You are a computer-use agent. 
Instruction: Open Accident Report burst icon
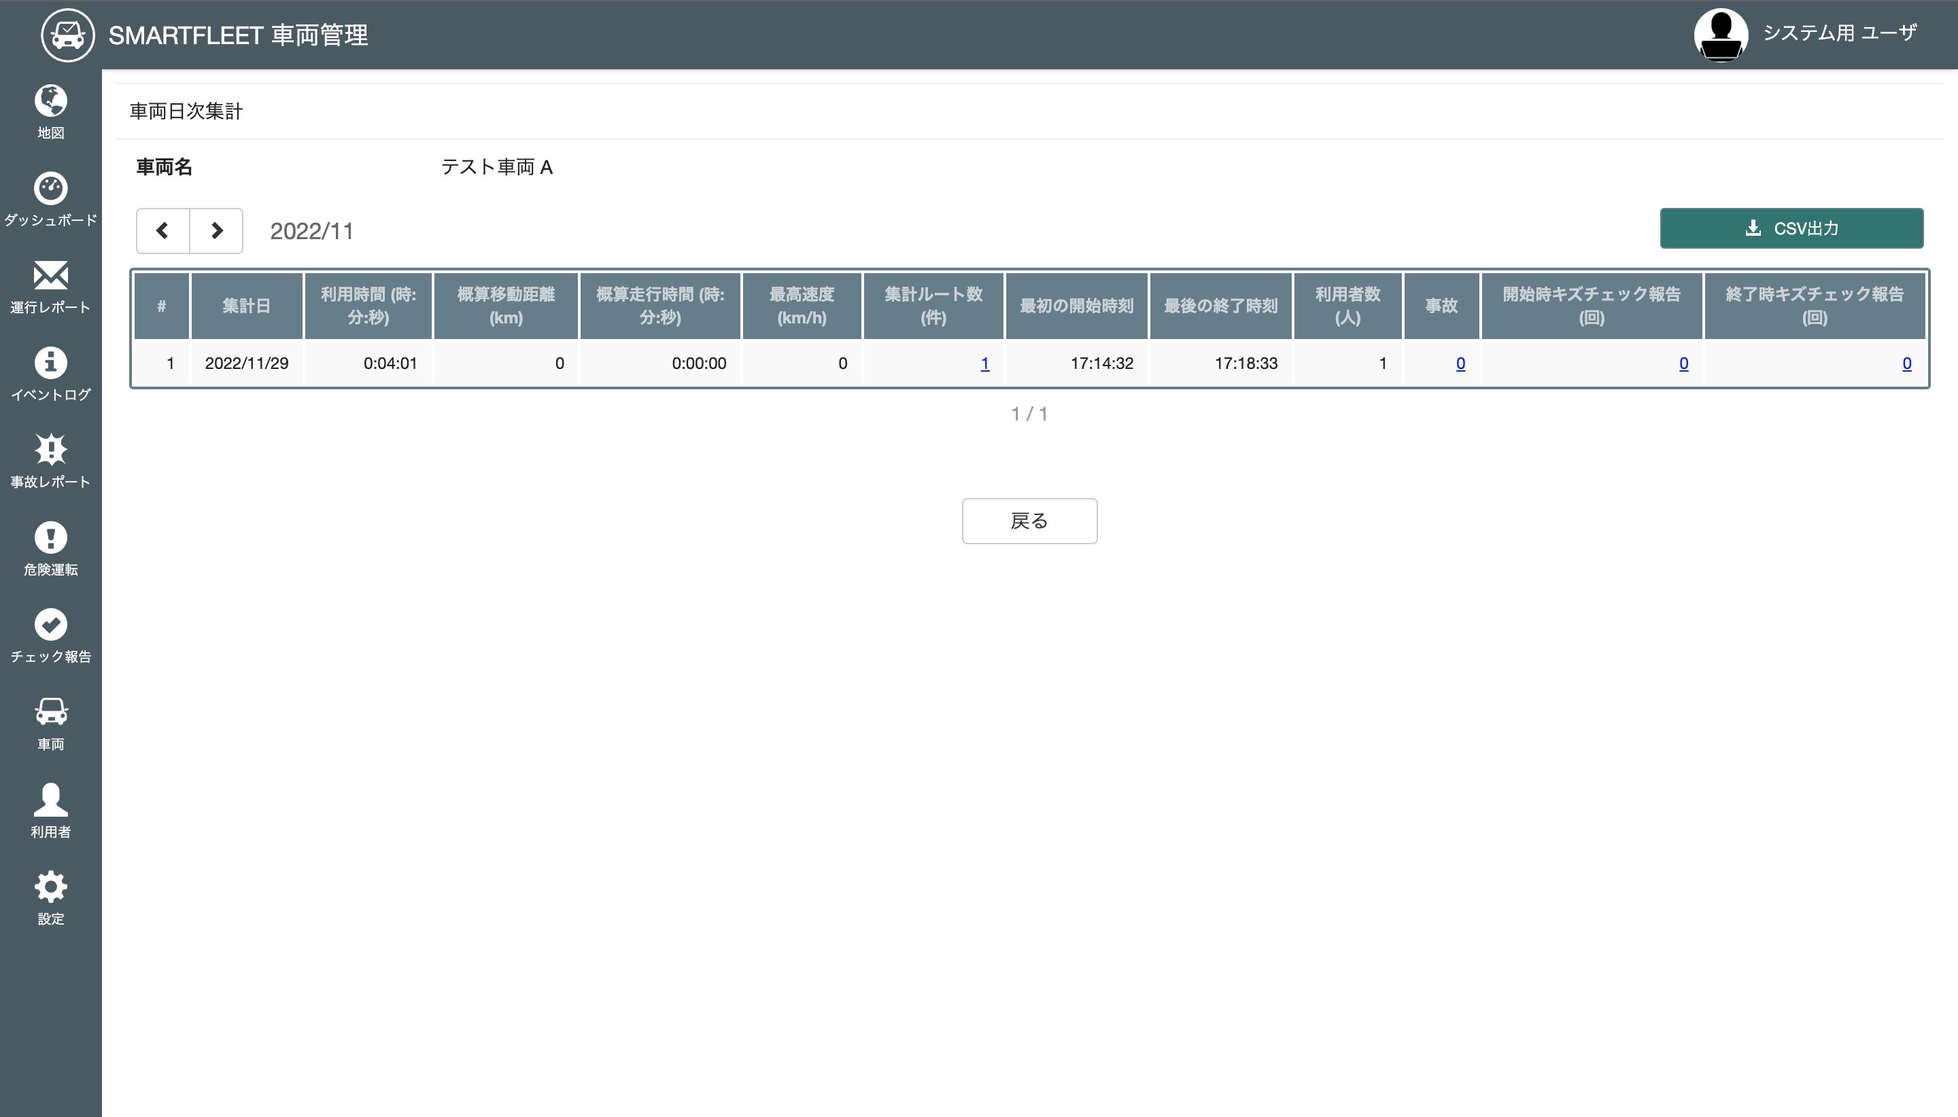[51, 450]
